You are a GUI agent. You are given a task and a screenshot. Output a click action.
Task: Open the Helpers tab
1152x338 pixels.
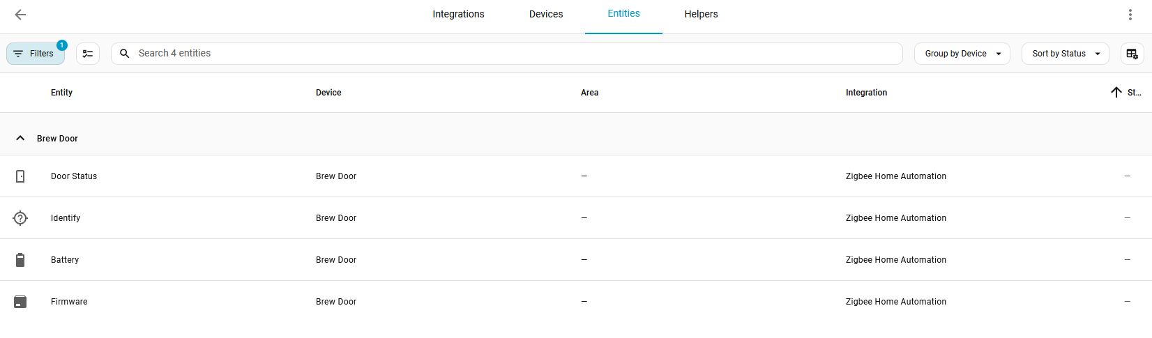pos(701,15)
